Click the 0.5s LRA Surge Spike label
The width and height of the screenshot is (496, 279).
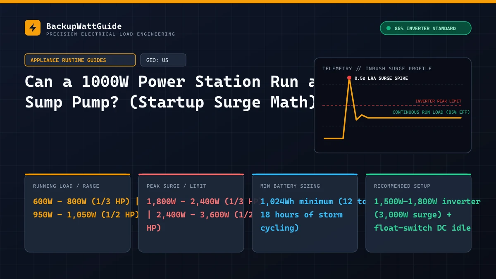381,78
